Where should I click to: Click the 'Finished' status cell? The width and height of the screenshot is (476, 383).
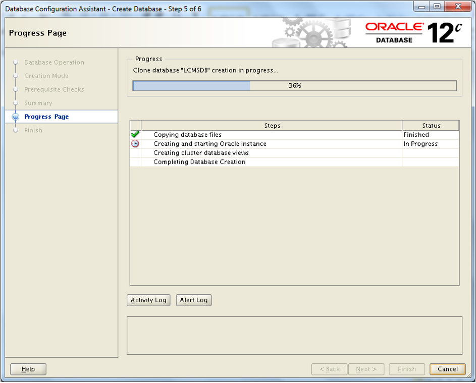coord(431,135)
